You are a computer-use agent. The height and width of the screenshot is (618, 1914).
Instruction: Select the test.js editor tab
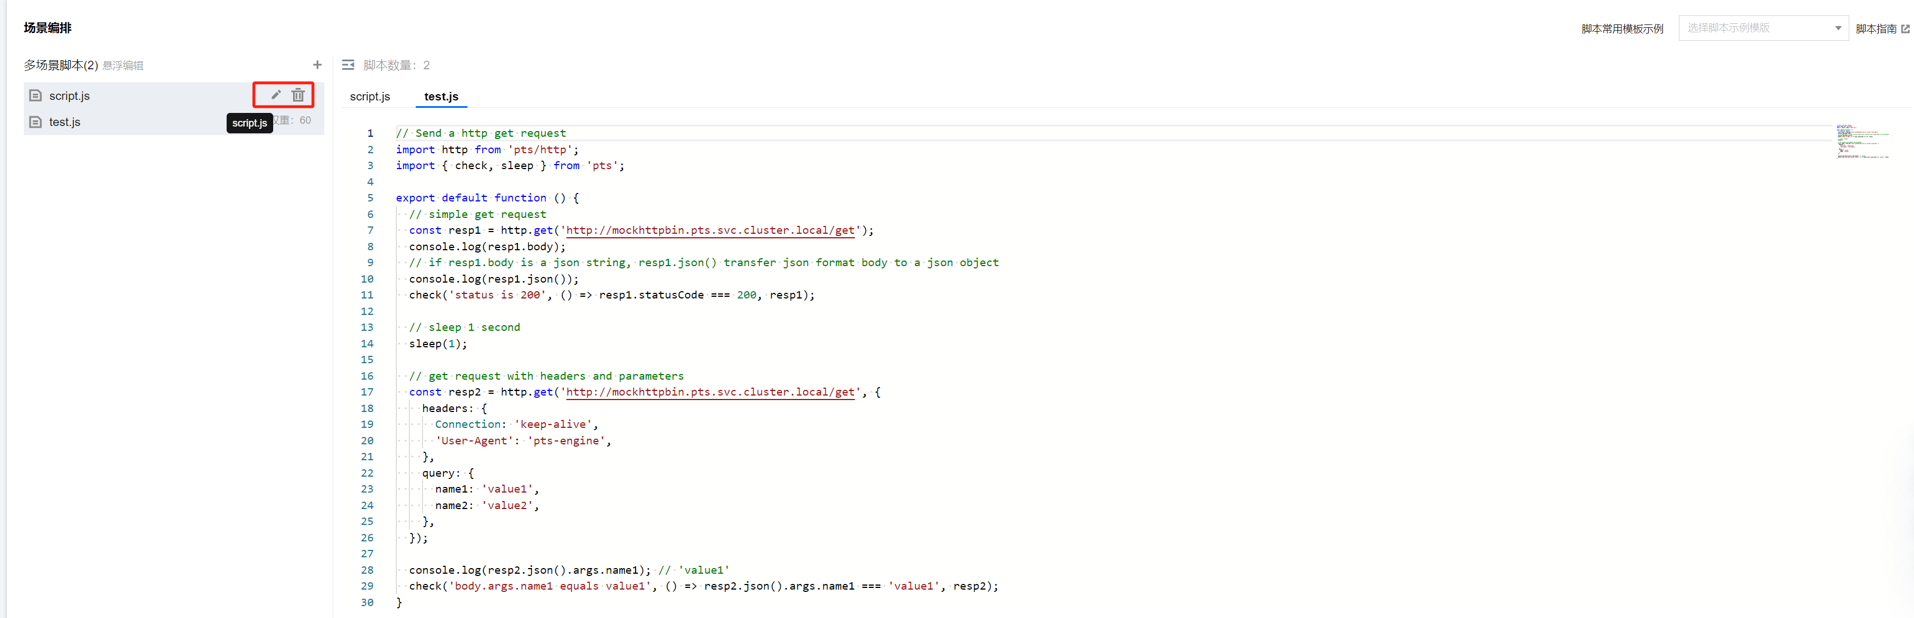click(441, 96)
